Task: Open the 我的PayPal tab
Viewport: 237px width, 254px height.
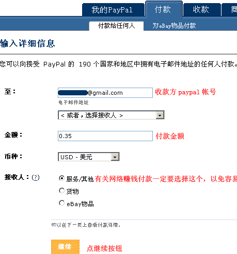Action: (113, 10)
